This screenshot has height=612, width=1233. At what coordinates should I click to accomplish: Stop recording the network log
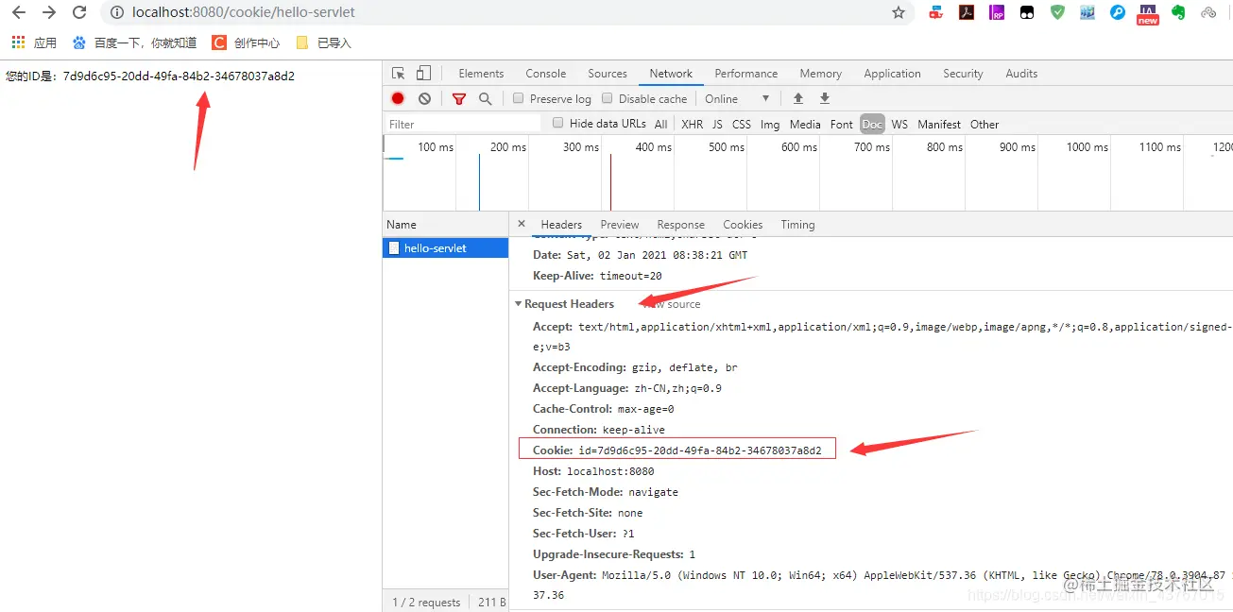(397, 98)
